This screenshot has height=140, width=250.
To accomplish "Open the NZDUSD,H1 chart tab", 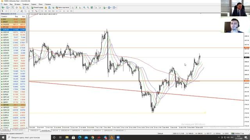I will (87, 131).
